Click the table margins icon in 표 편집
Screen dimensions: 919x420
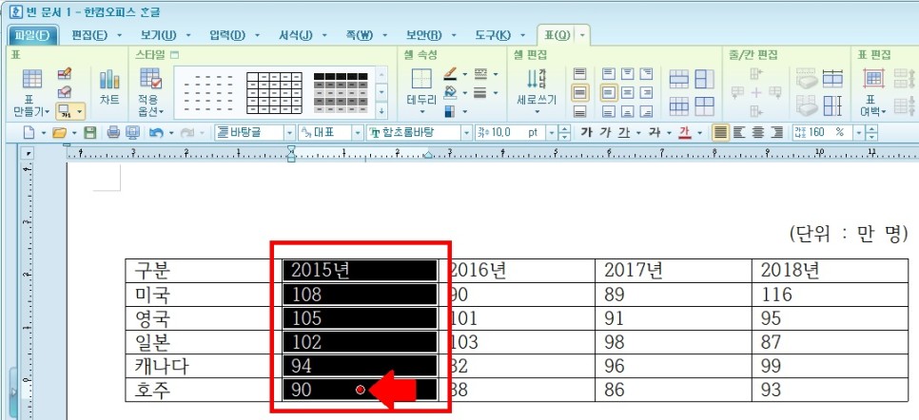click(873, 79)
